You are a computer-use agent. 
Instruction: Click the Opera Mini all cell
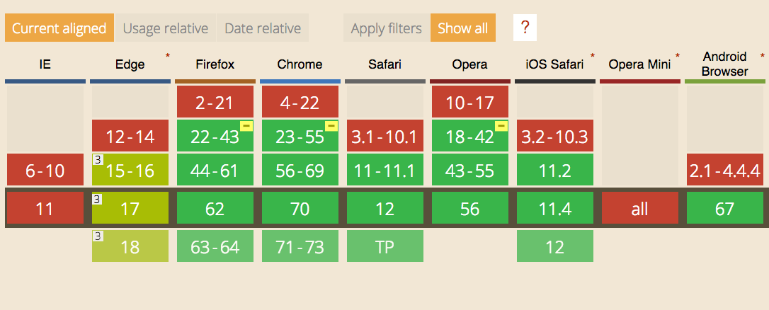pyautogui.click(x=640, y=209)
